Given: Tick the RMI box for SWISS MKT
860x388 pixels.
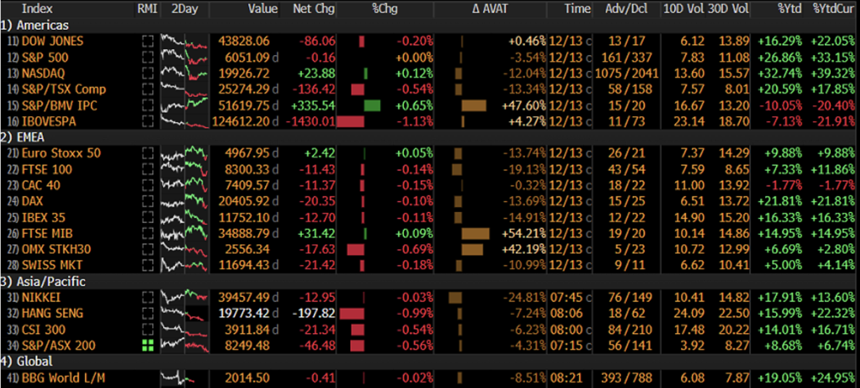Looking at the screenshot, I should pyautogui.click(x=147, y=265).
